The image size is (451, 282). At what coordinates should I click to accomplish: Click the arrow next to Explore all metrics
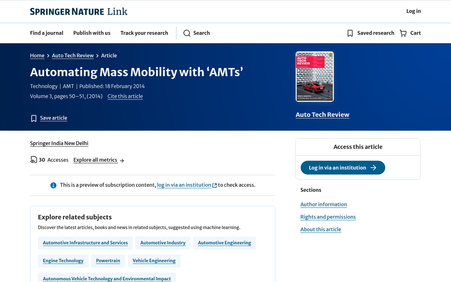[x=122, y=161]
